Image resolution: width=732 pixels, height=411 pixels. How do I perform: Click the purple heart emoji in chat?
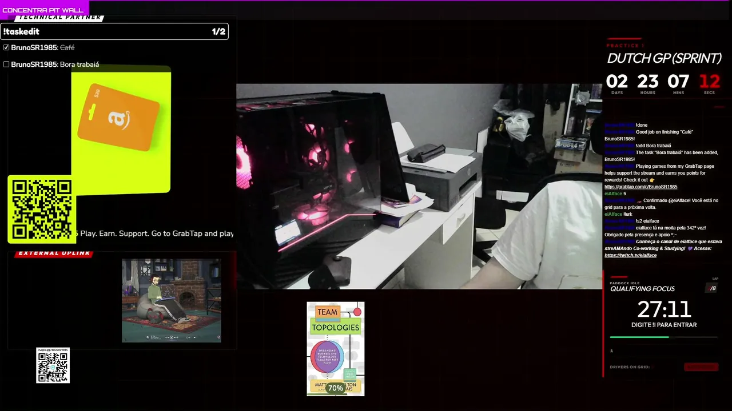coord(690,248)
